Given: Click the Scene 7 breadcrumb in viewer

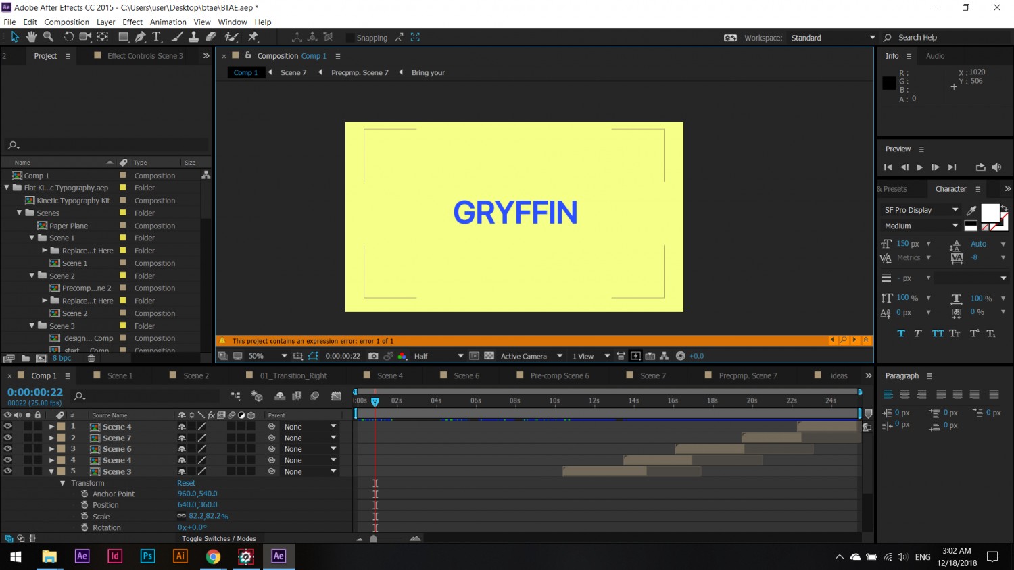Looking at the screenshot, I should click(x=293, y=72).
